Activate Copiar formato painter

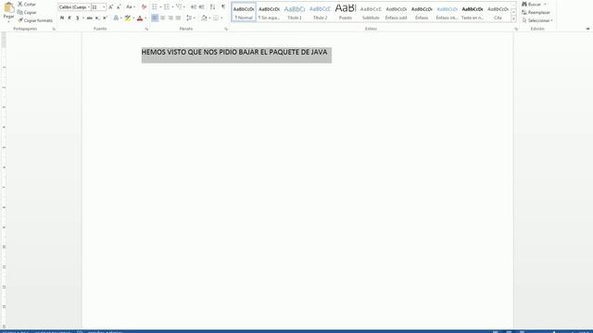[x=35, y=20]
